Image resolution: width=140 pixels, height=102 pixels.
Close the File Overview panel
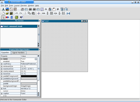[40, 20]
